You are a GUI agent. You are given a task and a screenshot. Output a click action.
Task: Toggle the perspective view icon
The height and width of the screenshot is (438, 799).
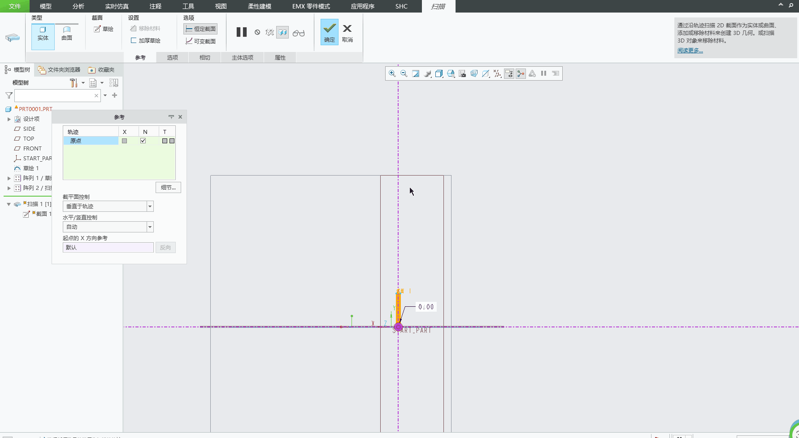click(474, 73)
